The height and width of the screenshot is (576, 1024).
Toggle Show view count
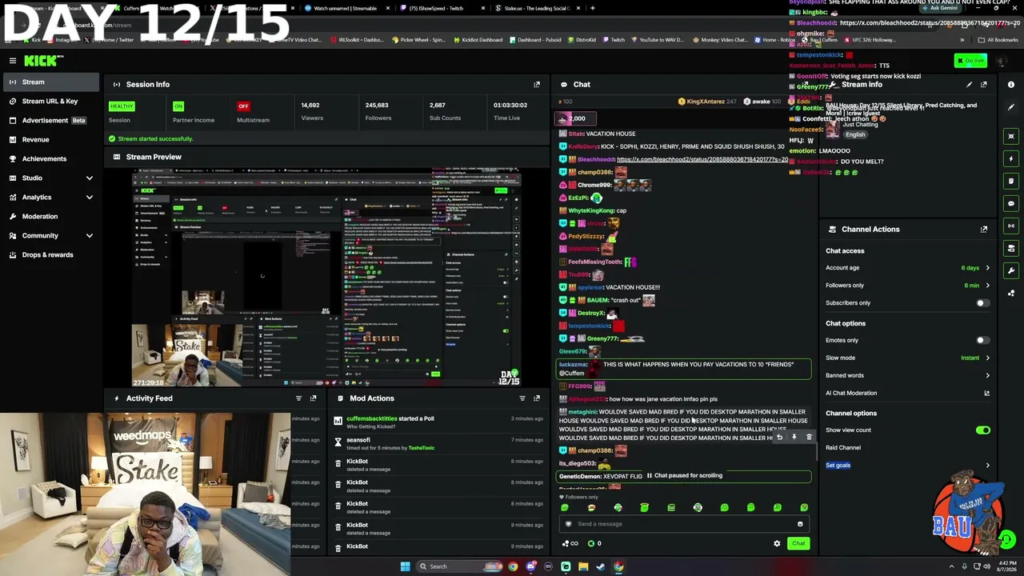coord(982,430)
